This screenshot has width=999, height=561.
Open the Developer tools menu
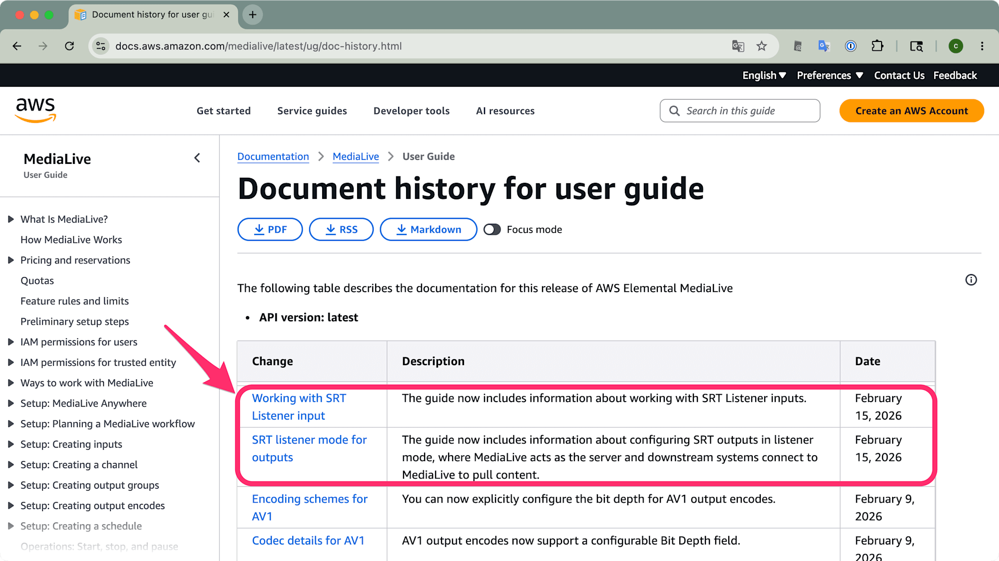[x=412, y=111]
